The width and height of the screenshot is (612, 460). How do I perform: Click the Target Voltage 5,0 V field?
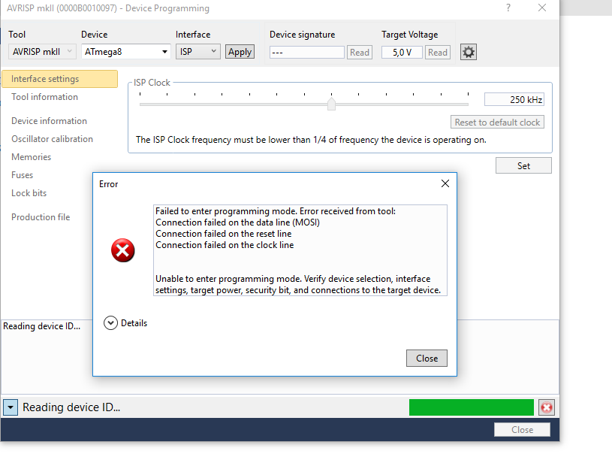[402, 53]
